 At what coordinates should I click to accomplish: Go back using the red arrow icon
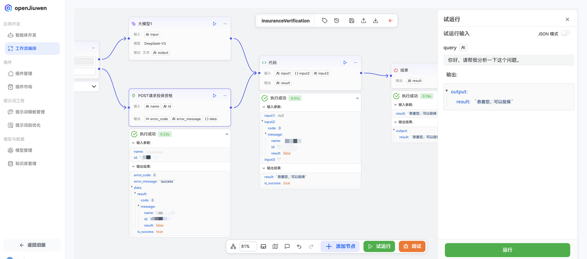click(x=391, y=21)
